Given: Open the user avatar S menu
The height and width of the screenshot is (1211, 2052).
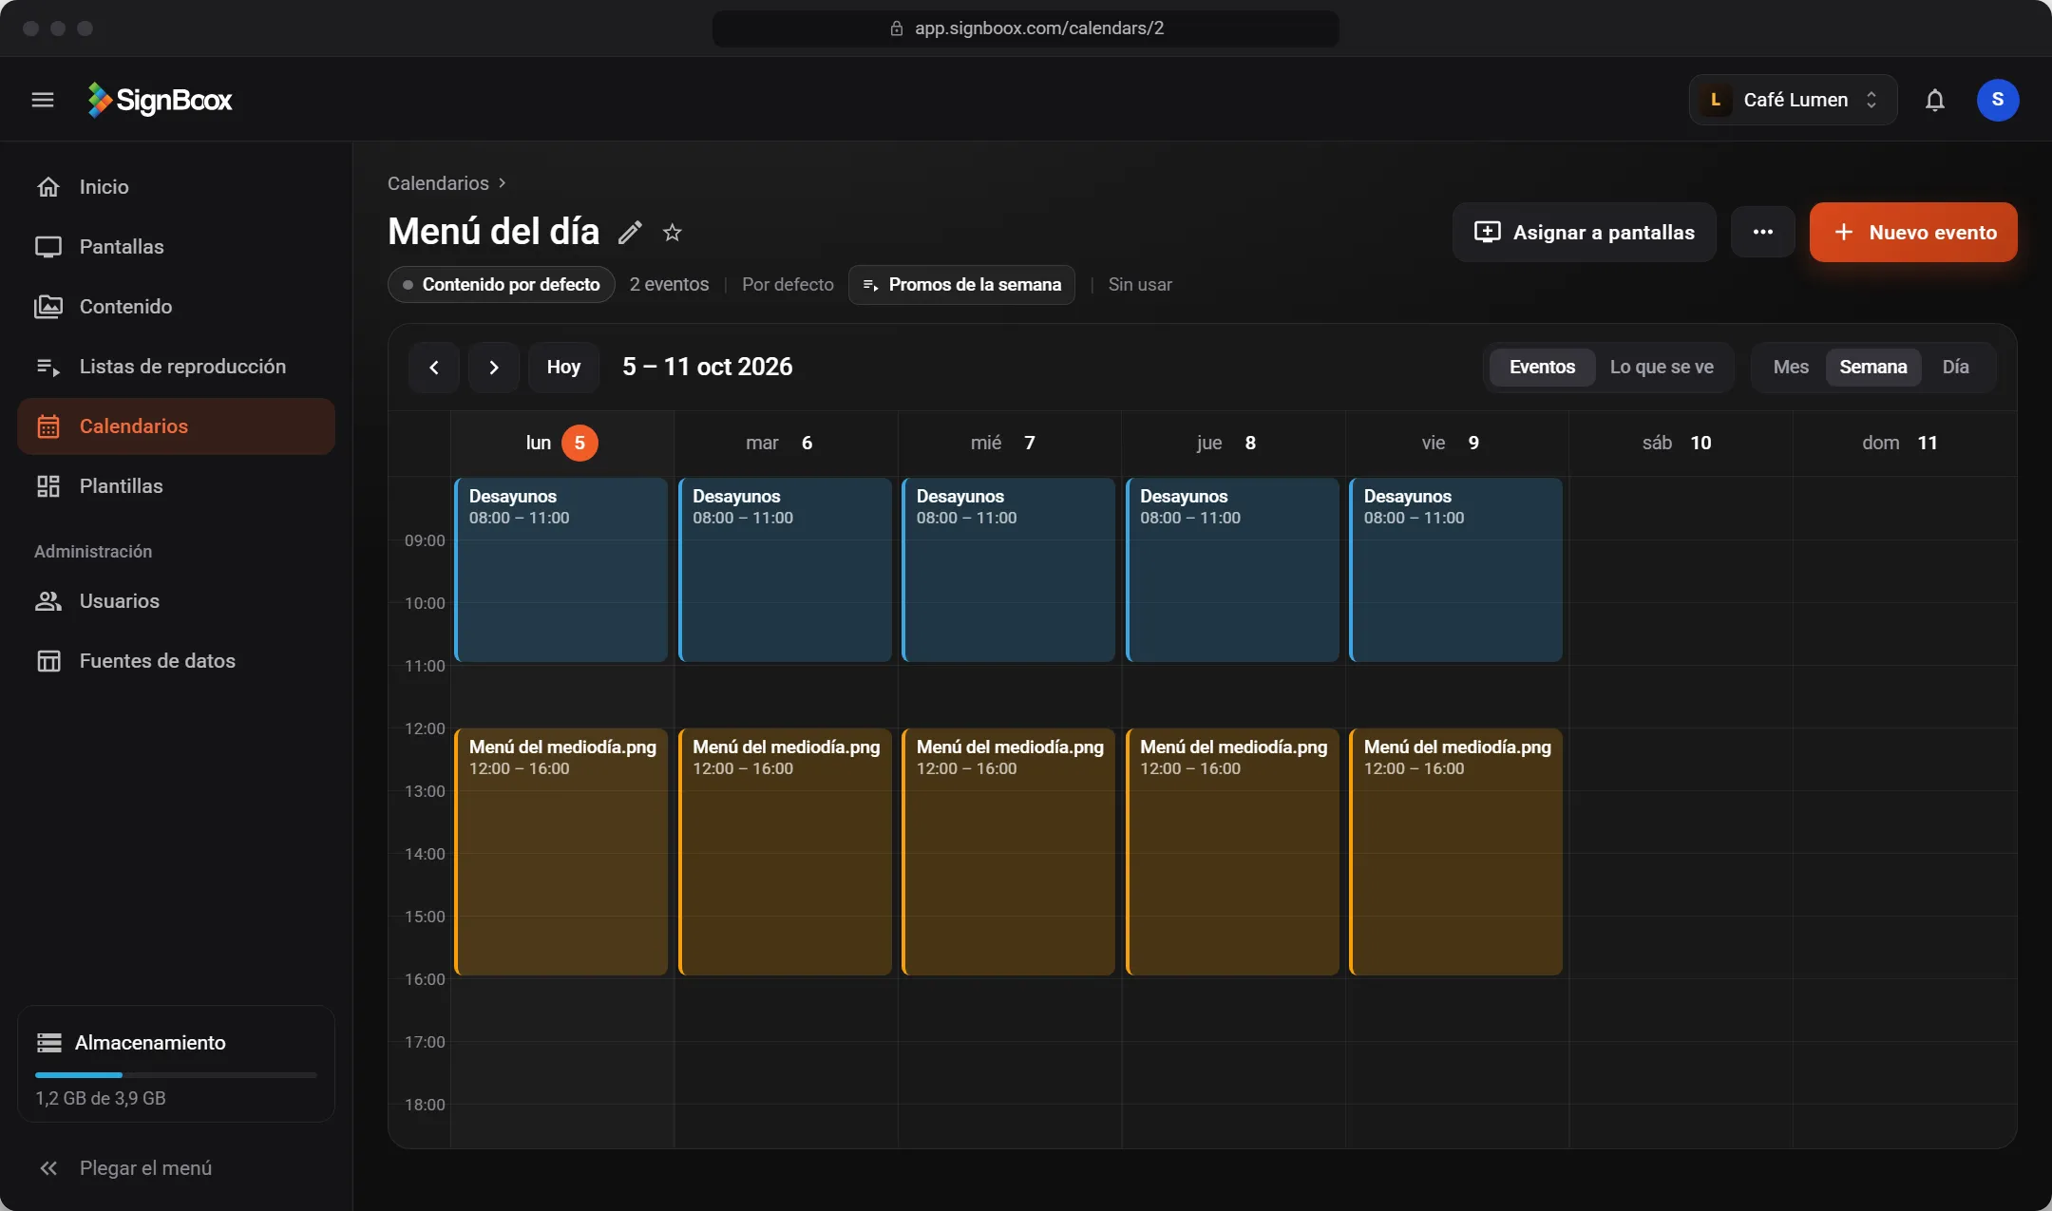Looking at the screenshot, I should coord(1998,100).
